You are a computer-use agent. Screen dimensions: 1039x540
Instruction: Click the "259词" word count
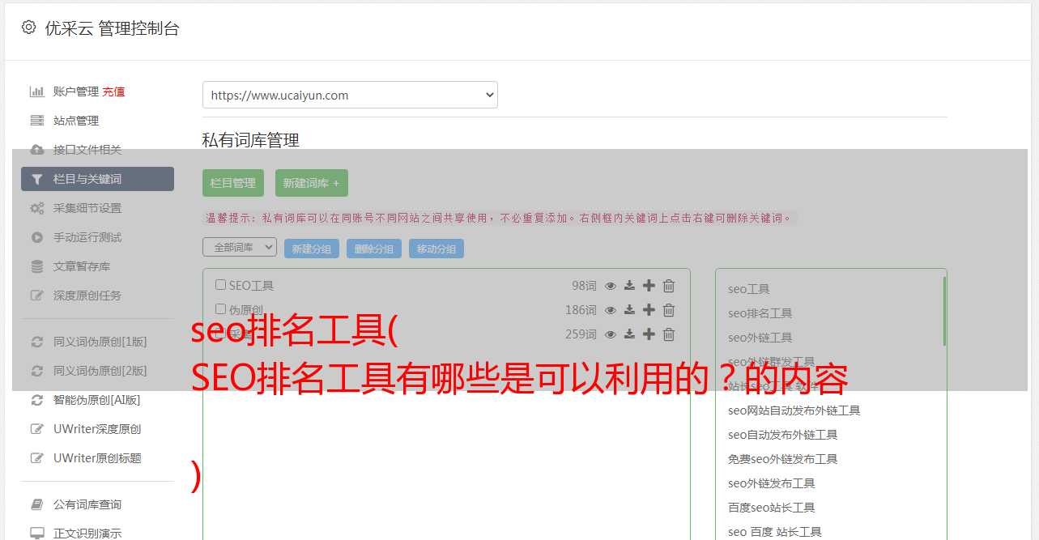(581, 334)
